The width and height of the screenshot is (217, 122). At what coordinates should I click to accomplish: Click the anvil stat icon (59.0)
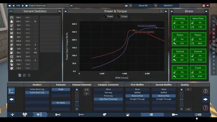(x=12, y=64)
